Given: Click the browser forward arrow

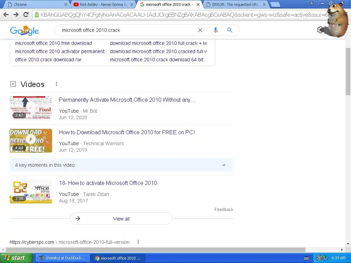Looking at the screenshot, I should click(x=16, y=14).
